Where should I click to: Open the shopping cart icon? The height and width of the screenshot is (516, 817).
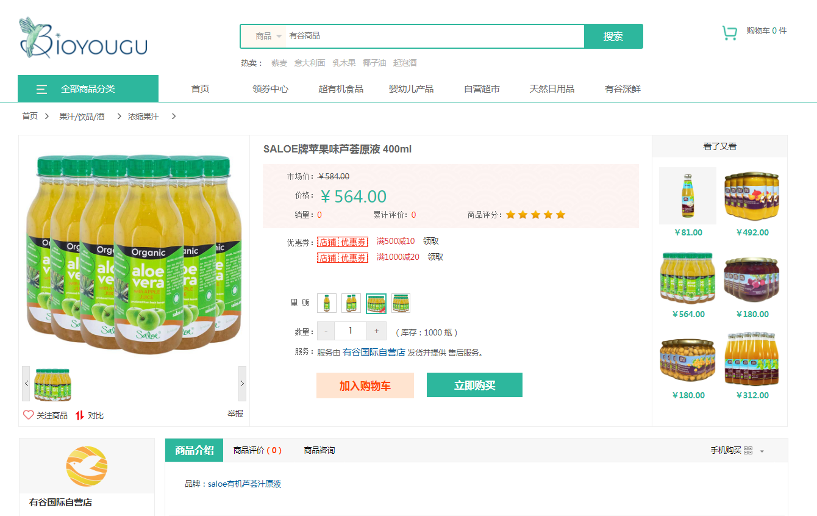pyautogui.click(x=729, y=33)
